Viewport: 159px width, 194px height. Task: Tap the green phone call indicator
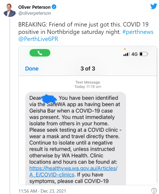tap(40, 53)
